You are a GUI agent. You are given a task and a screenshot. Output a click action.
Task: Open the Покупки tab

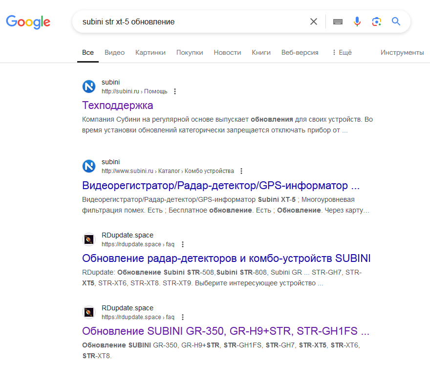pyautogui.click(x=190, y=52)
